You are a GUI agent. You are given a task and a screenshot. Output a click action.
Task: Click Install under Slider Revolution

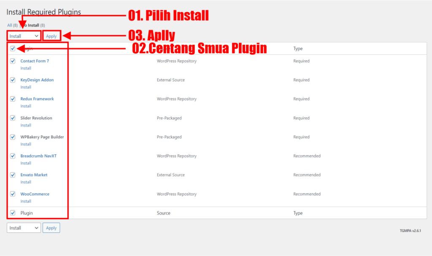click(26, 125)
